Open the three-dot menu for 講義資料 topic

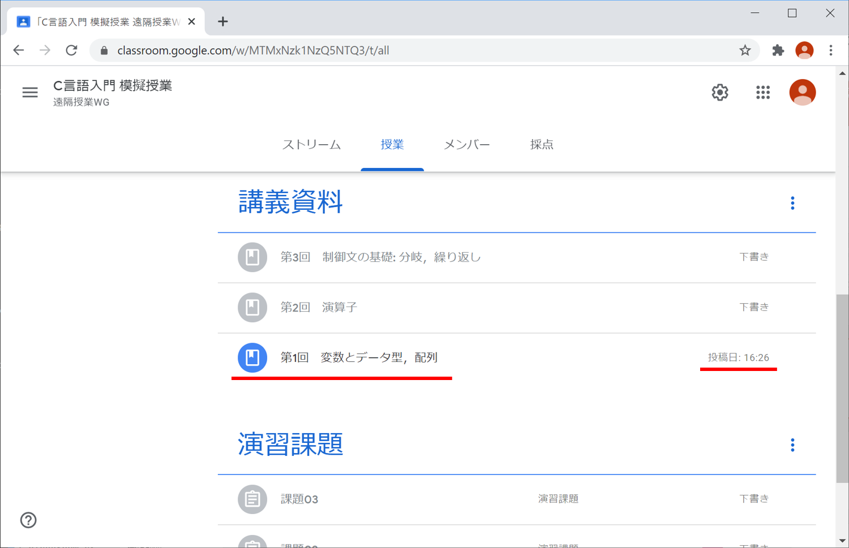(792, 203)
